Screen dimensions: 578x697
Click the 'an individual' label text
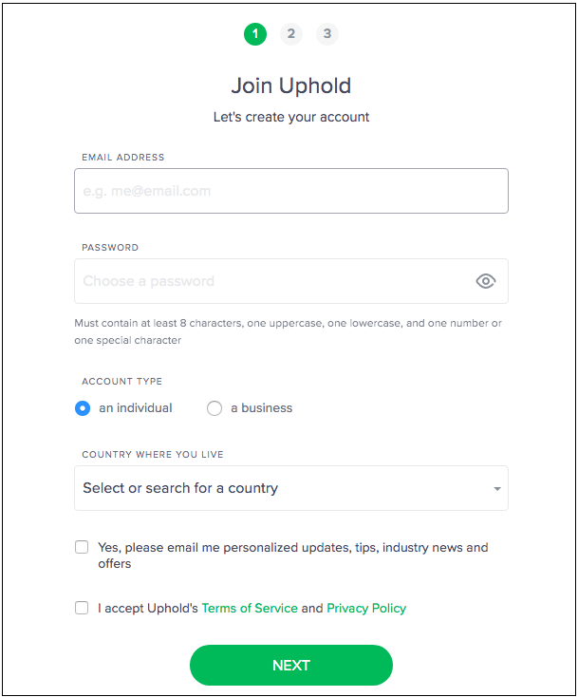(136, 408)
